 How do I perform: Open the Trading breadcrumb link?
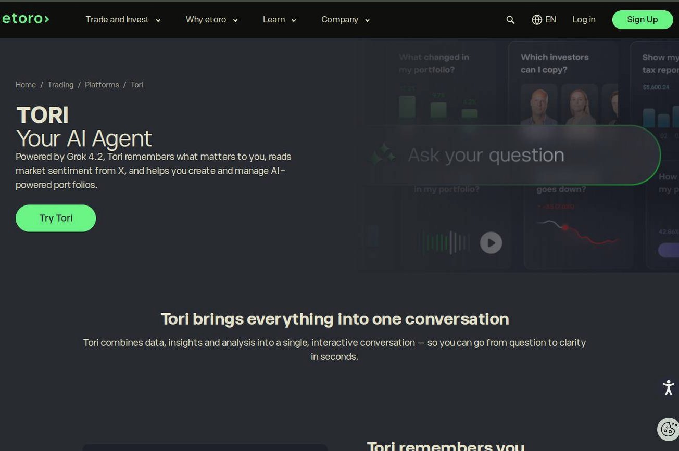pyautogui.click(x=60, y=85)
